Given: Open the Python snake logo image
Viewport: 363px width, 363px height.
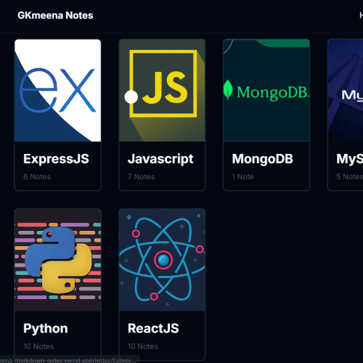Looking at the screenshot, I should [58, 260].
